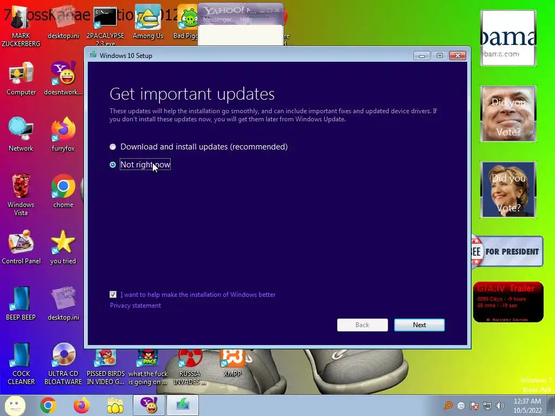Click the obama.com desktop gadget
The height and width of the screenshot is (416, 555).
click(508, 38)
